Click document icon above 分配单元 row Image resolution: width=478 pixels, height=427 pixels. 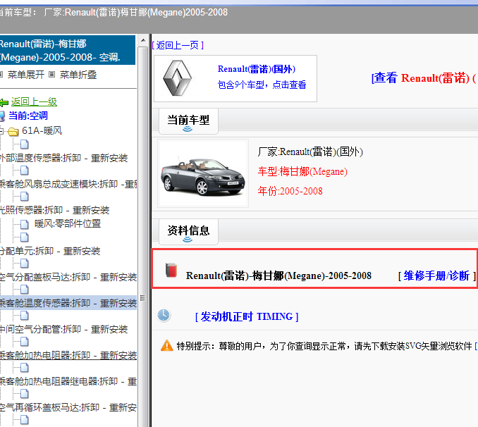click(25, 237)
